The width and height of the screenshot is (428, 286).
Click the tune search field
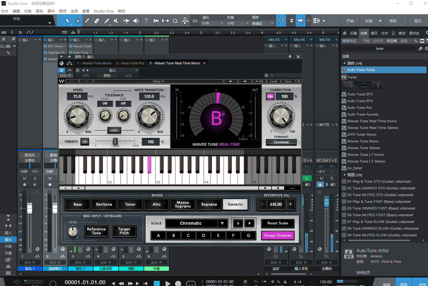pos(379,48)
